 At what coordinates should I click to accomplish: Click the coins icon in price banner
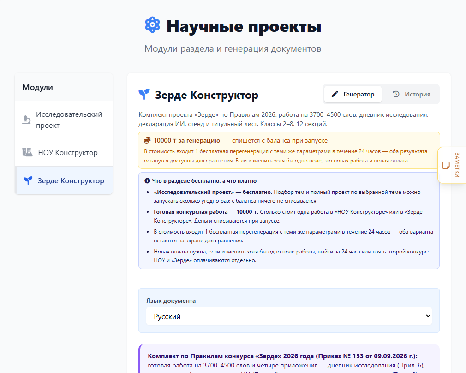pyautogui.click(x=147, y=140)
